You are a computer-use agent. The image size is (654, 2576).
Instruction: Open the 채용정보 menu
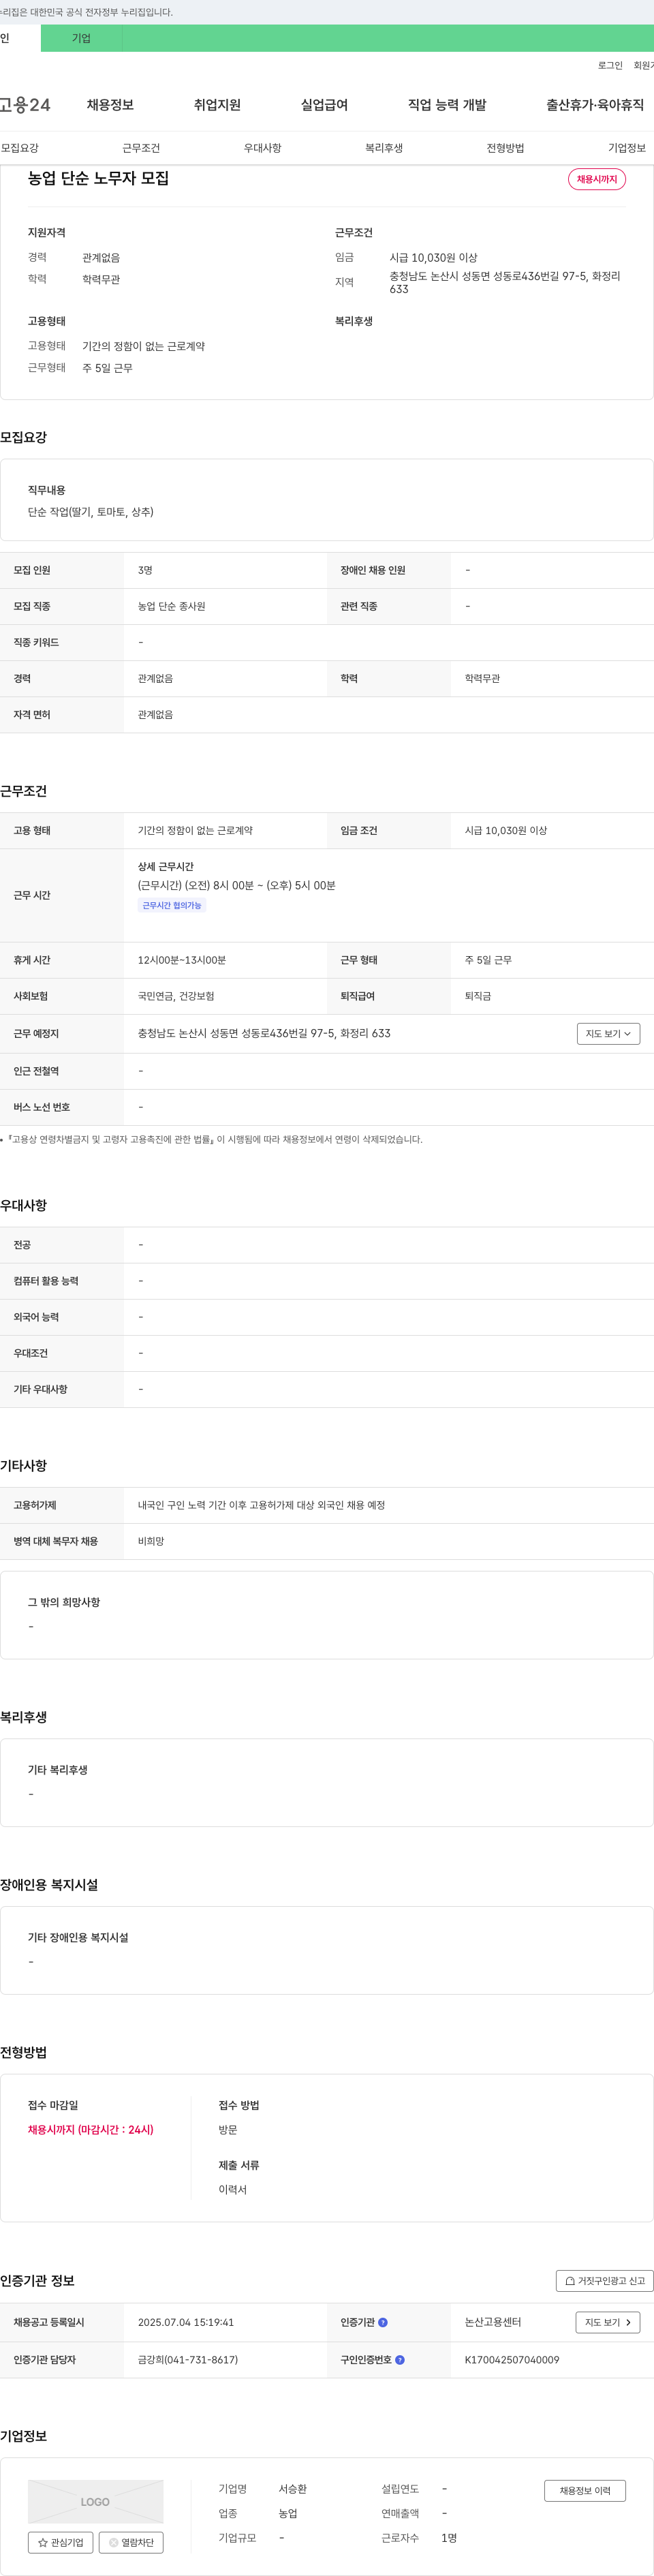110,105
